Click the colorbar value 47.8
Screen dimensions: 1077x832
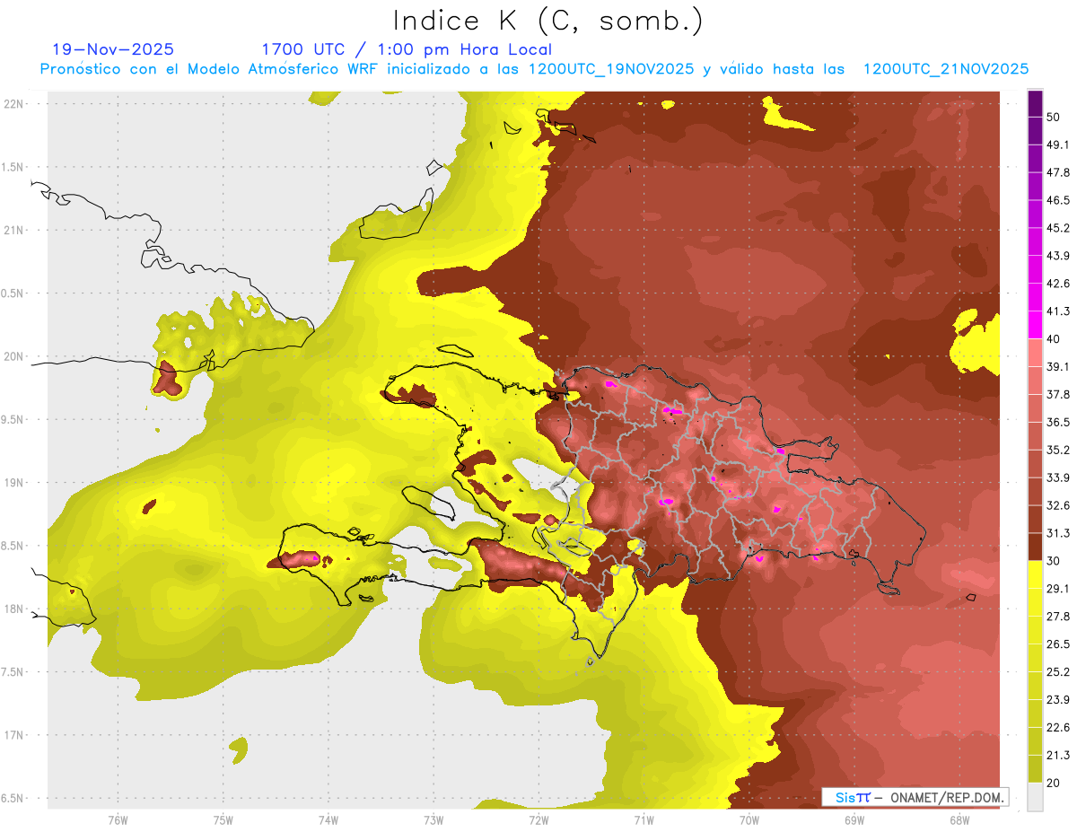point(1058,172)
